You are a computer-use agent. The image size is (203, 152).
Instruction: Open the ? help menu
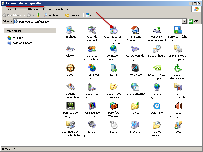pos(67,9)
